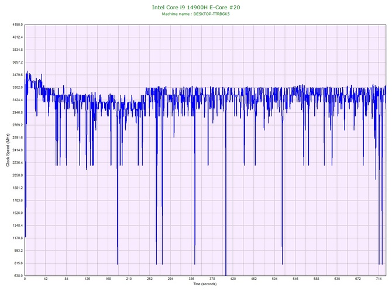392x294 pixels.
Task: Select y-axis value 2946.8
Action: coord(18,113)
